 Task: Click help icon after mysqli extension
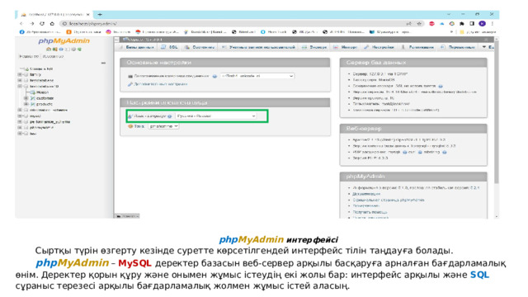click(x=405, y=152)
